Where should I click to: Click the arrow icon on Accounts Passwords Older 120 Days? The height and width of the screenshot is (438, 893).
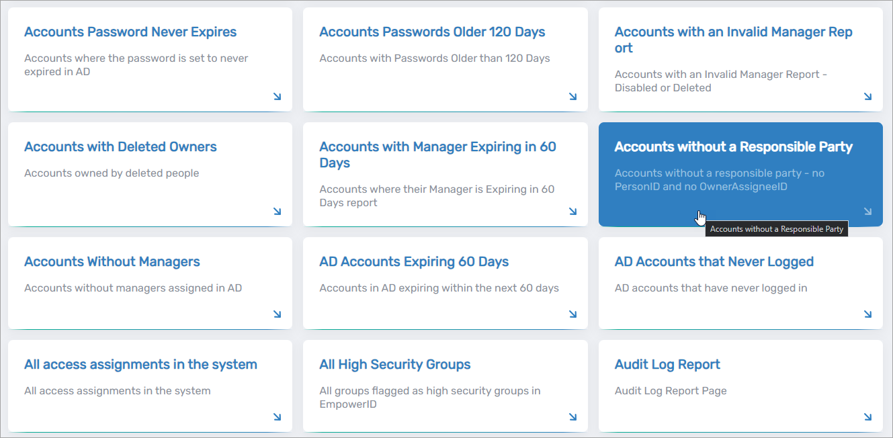coord(572,97)
